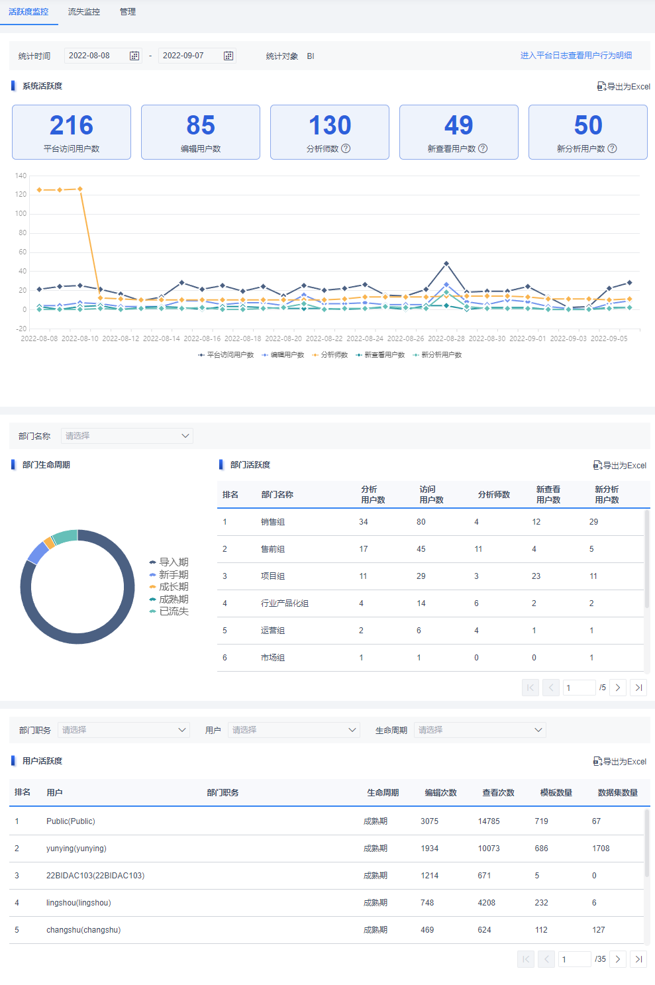Click the 新查看用户数 help question icon

483,148
